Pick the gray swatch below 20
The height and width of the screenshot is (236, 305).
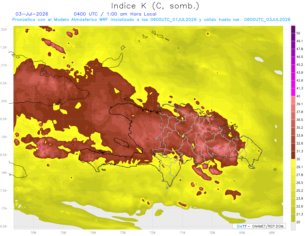click(x=293, y=226)
